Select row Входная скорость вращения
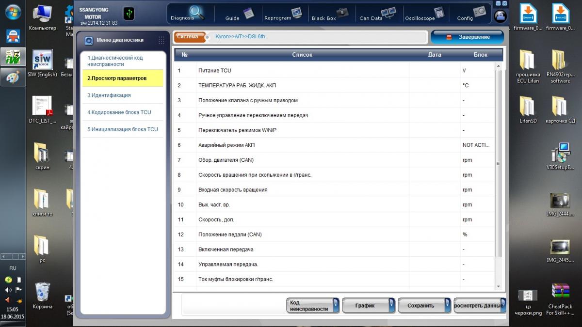Screen dimensions: 582x327 point(334,190)
